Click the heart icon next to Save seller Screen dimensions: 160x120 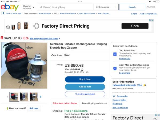click(114, 96)
